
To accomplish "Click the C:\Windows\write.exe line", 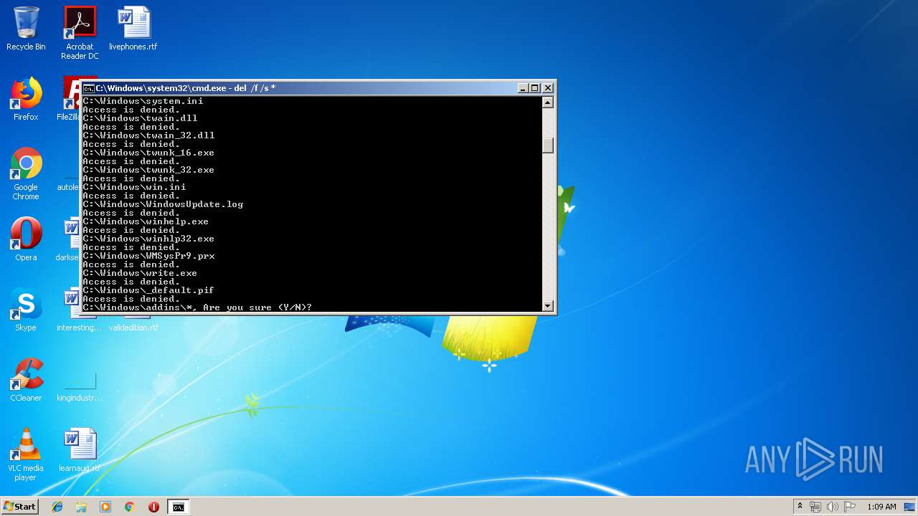I will (140, 273).
